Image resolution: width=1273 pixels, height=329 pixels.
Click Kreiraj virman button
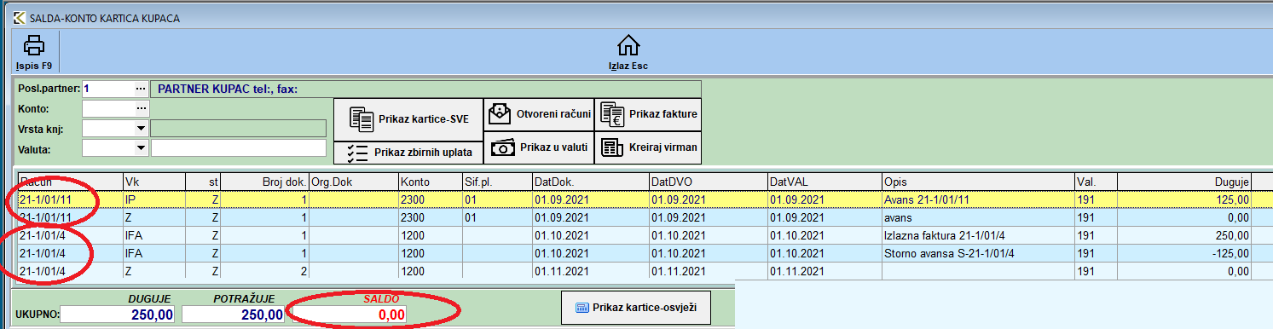click(x=647, y=147)
